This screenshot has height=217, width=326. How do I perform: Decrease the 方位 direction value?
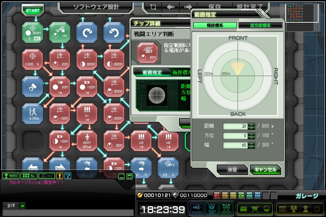coord(251,137)
